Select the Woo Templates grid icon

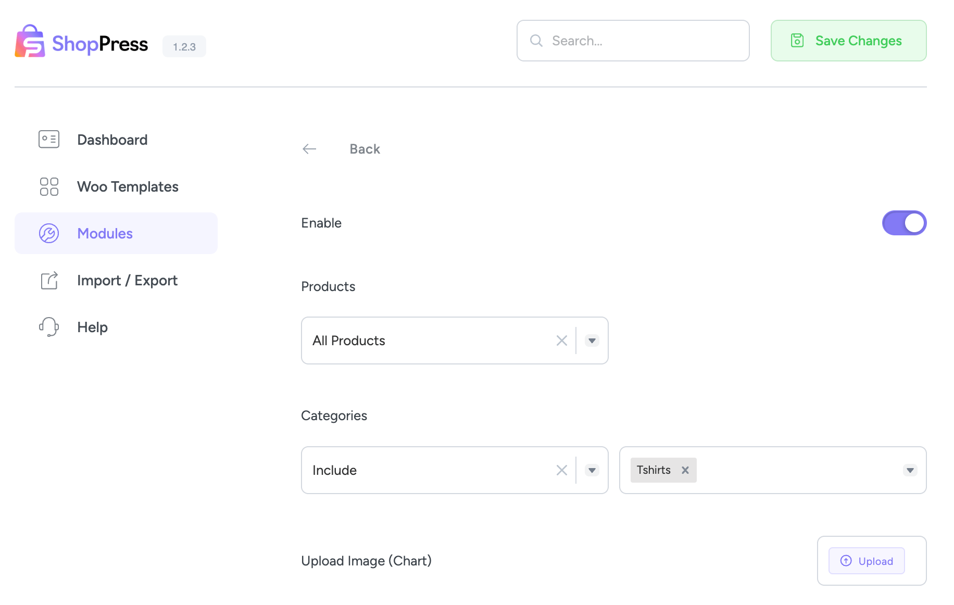[48, 186]
